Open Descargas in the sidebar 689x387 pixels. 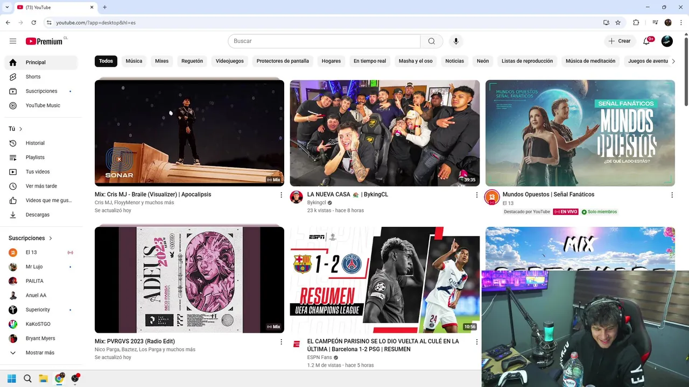(x=41, y=214)
